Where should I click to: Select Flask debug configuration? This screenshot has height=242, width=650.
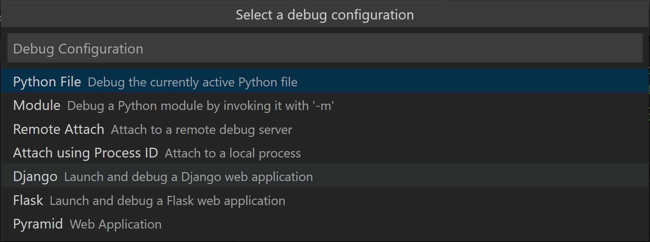[x=28, y=200]
